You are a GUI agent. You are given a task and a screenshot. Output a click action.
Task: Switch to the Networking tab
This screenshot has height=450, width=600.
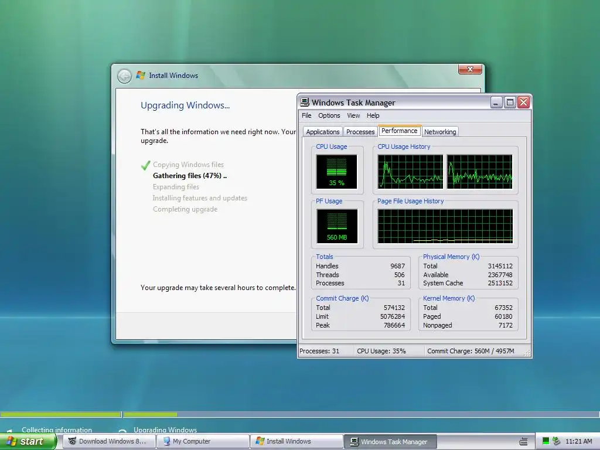pyautogui.click(x=440, y=132)
